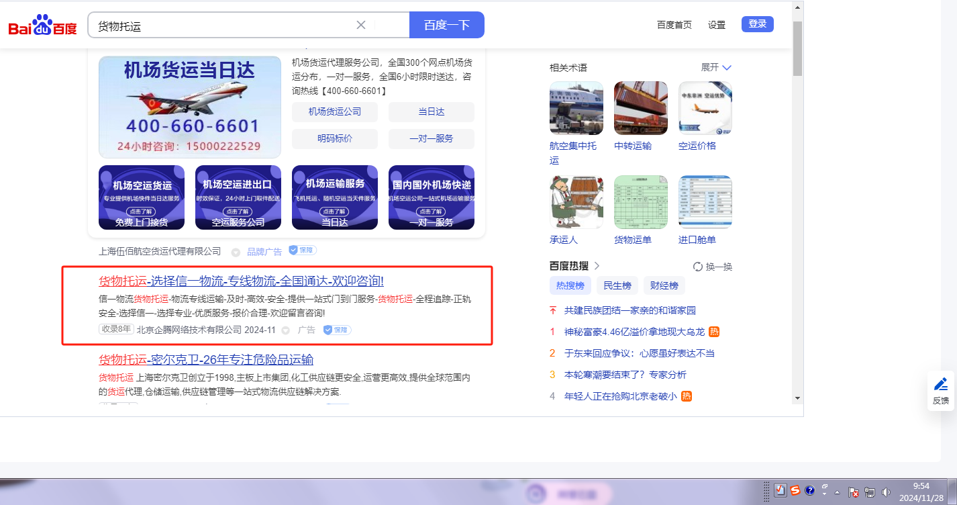The image size is (957, 505).
Task: Switch to 财经榜 tab
Action: click(x=664, y=285)
